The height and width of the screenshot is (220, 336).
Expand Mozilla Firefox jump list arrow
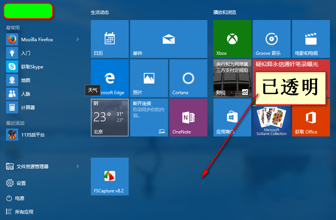pos(78,39)
